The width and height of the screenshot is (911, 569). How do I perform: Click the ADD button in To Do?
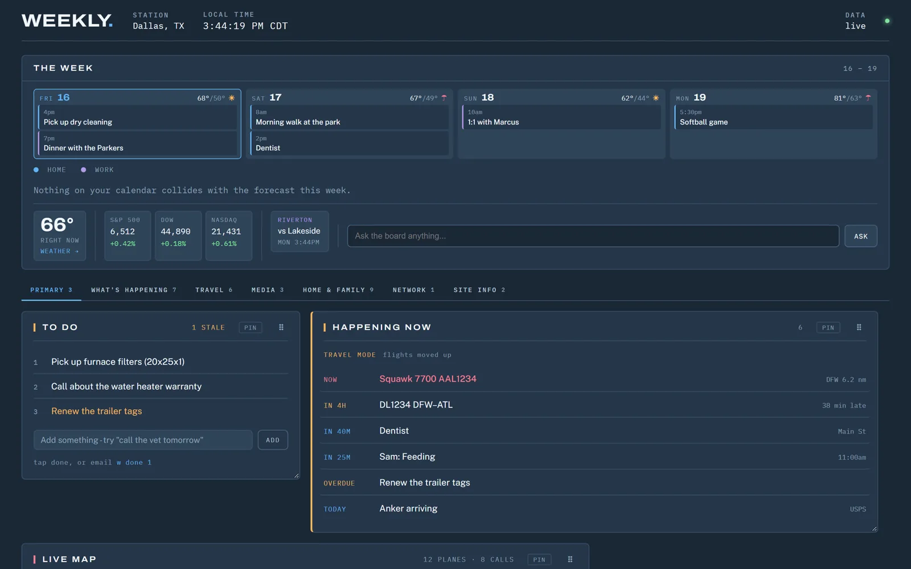point(273,440)
